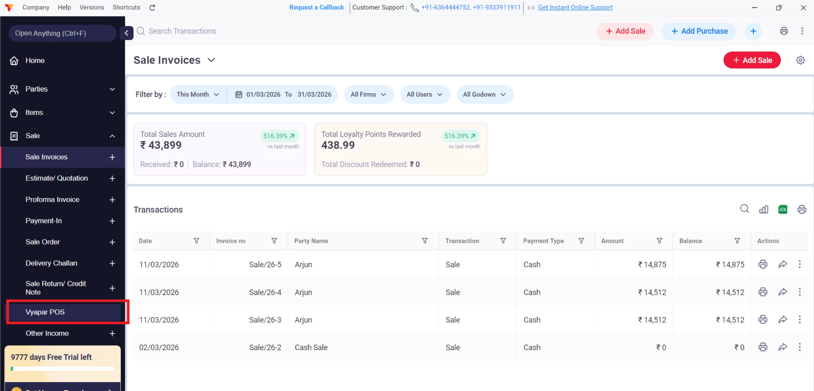Image resolution: width=814 pixels, height=391 pixels.
Task: Open the Shortcuts menu
Action: click(x=126, y=7)
